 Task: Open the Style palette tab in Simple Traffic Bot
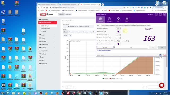[x=118, y=20]
